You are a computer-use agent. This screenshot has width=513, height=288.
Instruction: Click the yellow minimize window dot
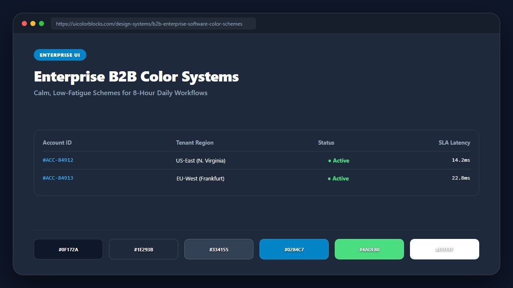[x=33, y=23]
